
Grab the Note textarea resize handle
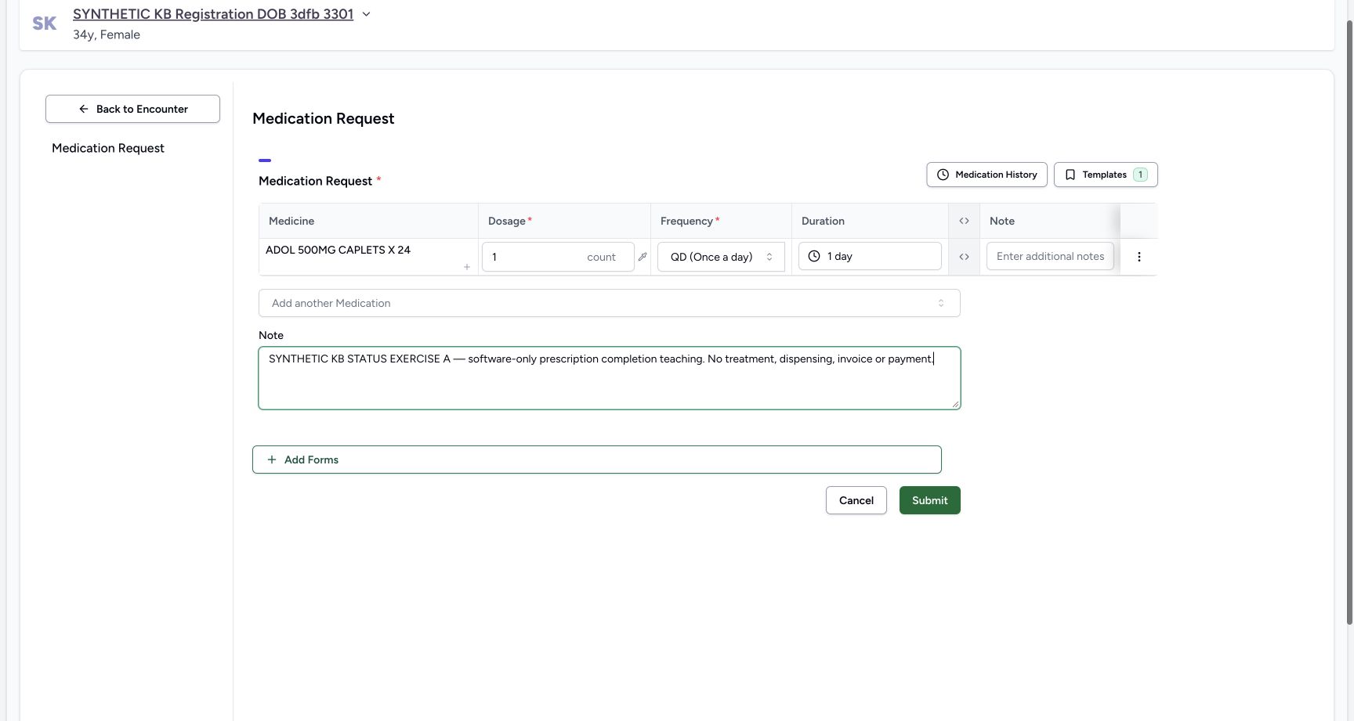(x=955, y=404)
